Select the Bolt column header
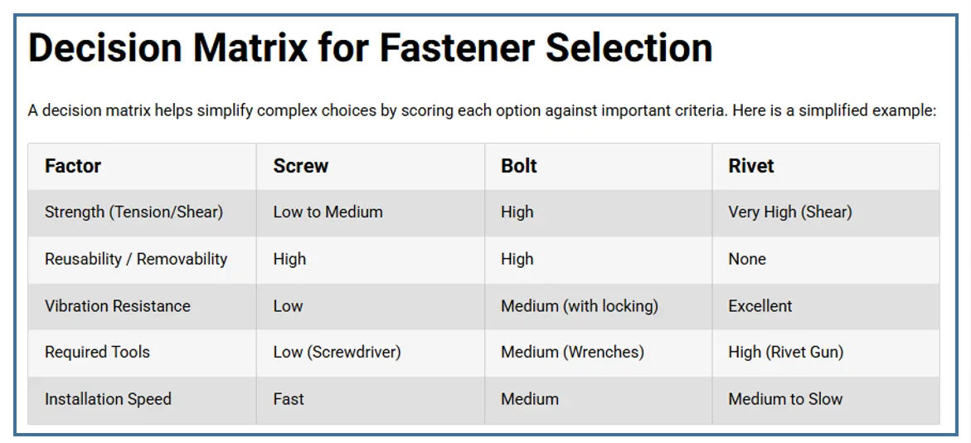This screenshot has height=443, width=971. [x=518, y=166]
